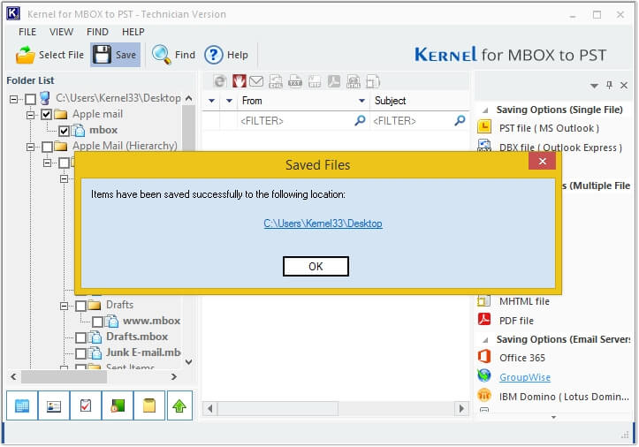The height and width of the screenshot is (447, 639).
Task: Open the saving options panel dropdown menu
Action: (594, 86)
